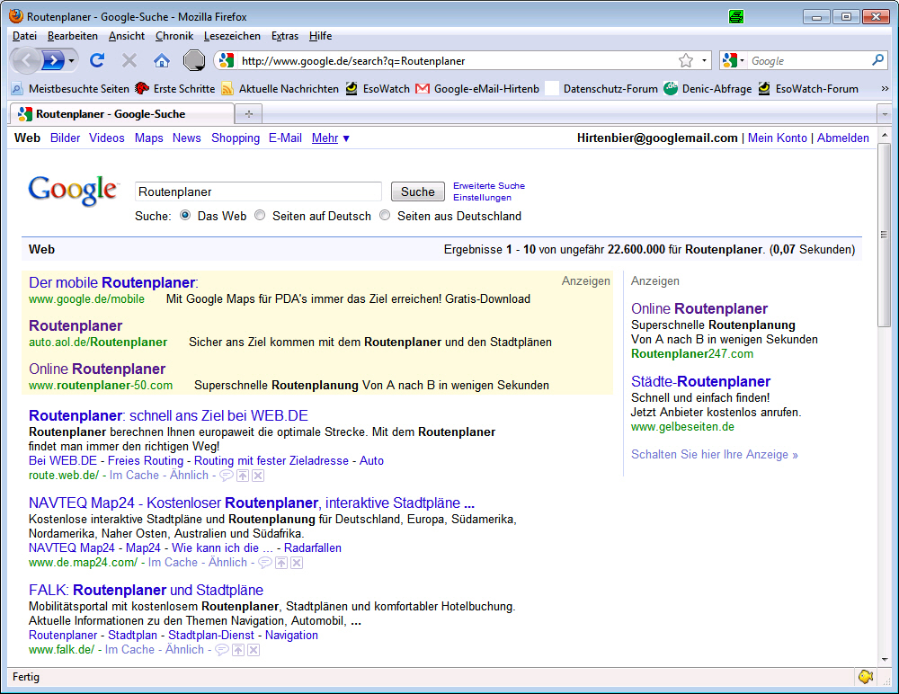Click the Home icon in the toolbar
The height and width of the screenshot is (694, 899).
tap(162, 60)
